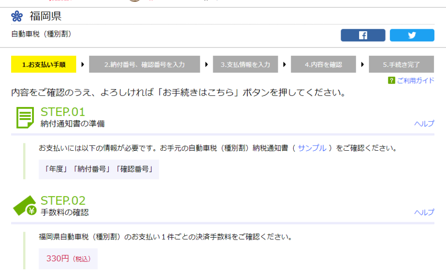Select step 5.手続き完了
This screenshot has height=280, width=446.
pyautogui.click(x=401, y=64)
